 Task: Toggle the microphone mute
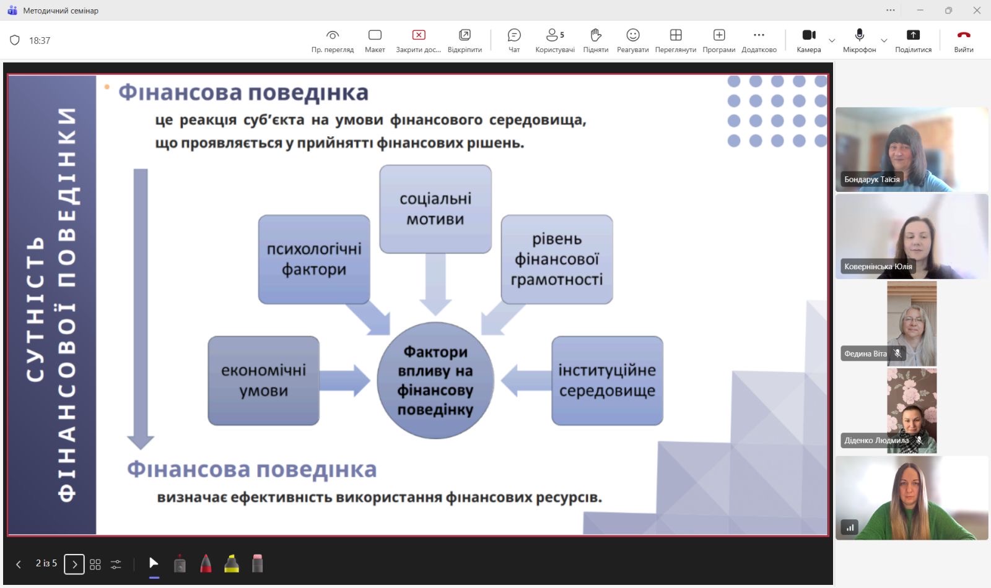tap(859, 40)
